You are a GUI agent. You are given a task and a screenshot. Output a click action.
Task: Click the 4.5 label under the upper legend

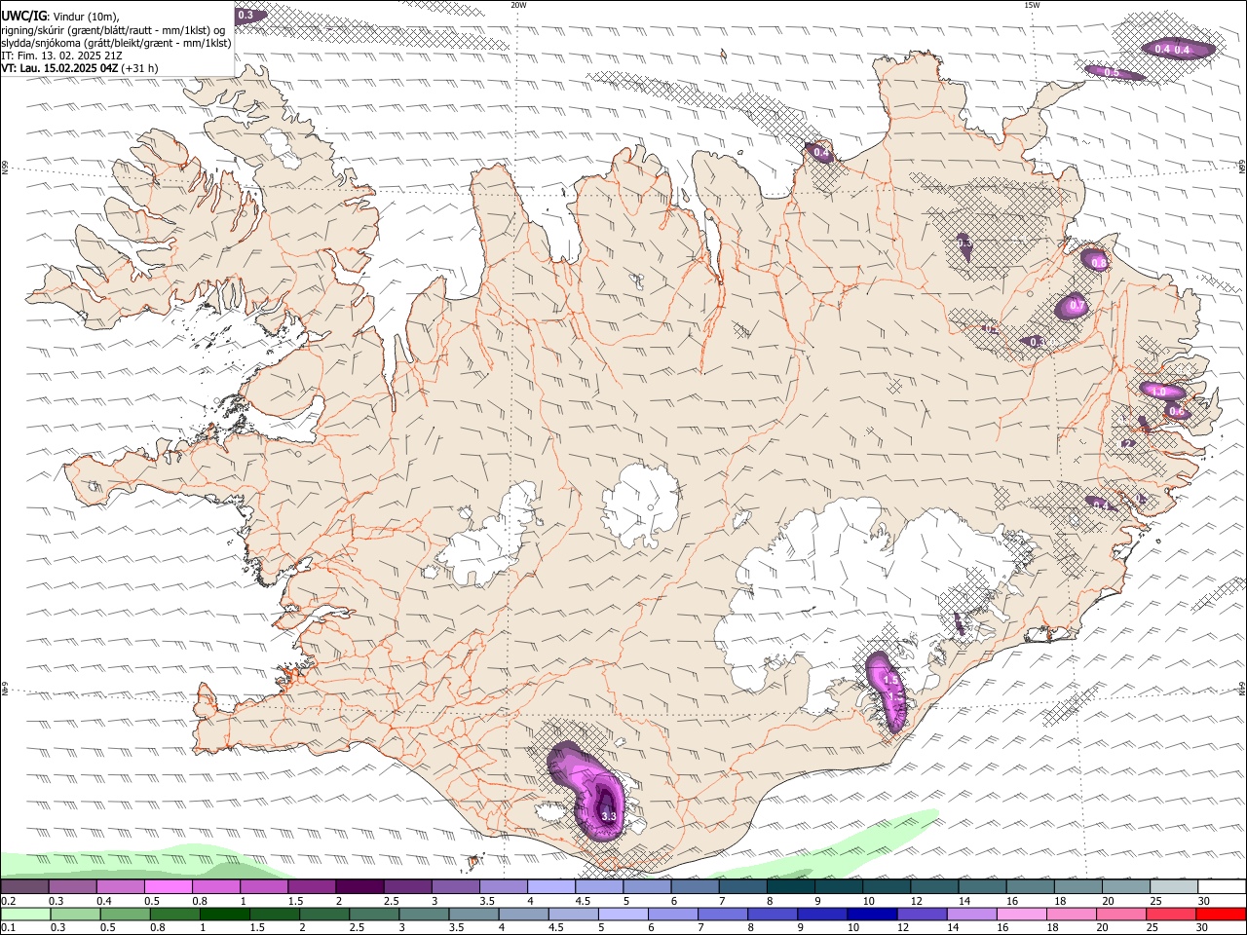pos(583,901)
